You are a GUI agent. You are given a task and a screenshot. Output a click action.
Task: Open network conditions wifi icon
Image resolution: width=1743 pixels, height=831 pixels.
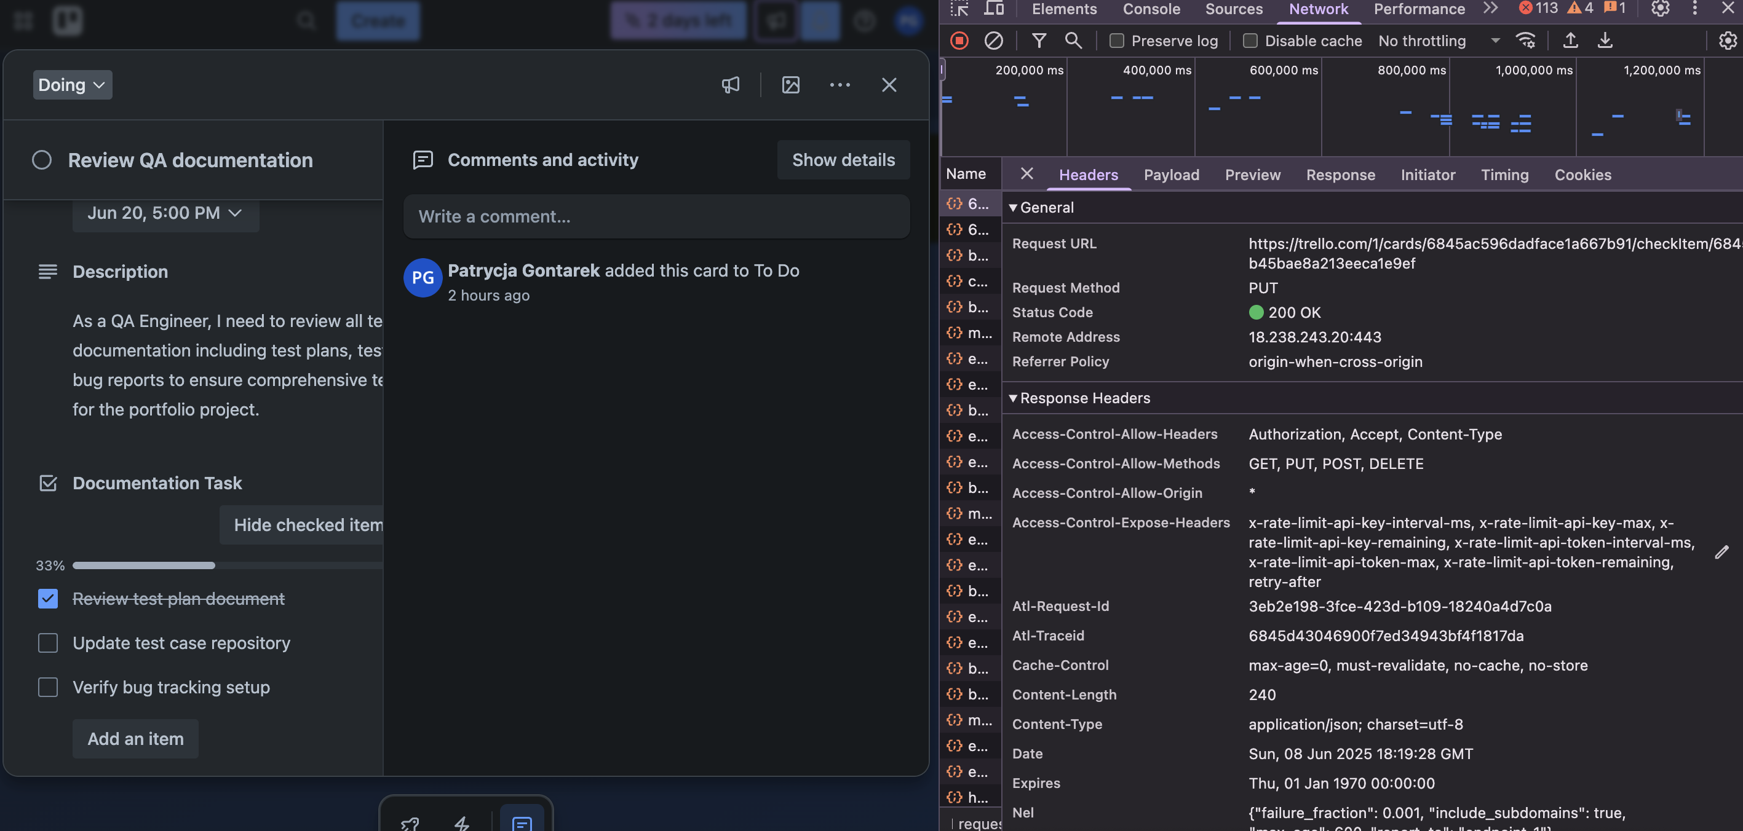pos(1526,41)
